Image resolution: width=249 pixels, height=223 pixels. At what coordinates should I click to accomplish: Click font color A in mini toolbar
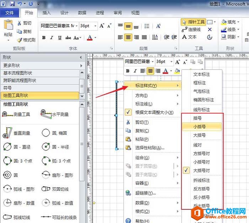click(165, 71)
